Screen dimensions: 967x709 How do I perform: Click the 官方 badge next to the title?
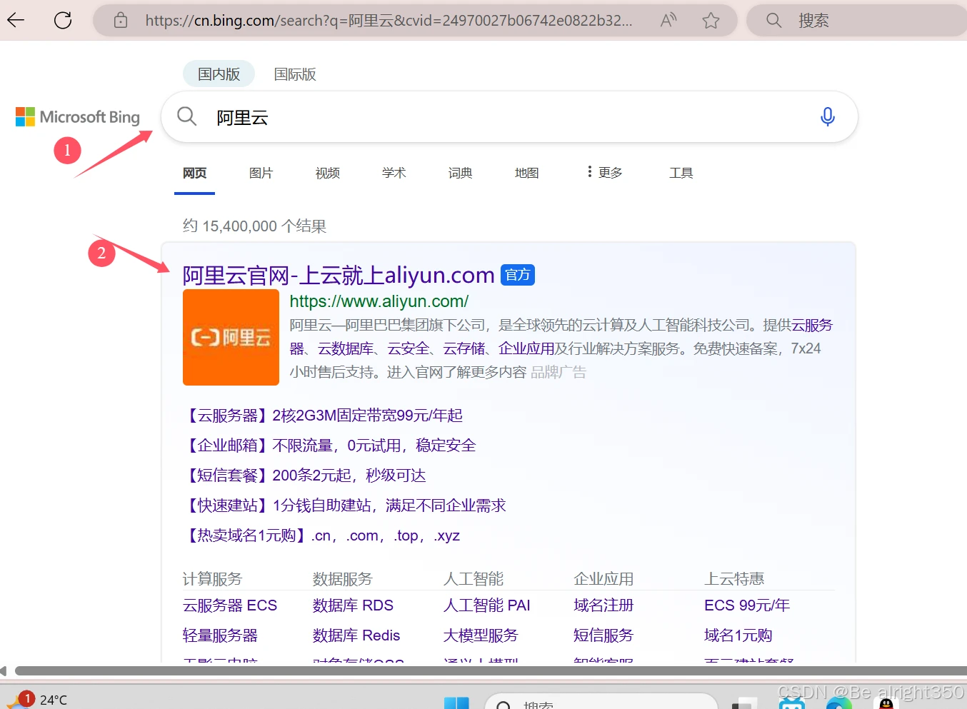(518, 275)
